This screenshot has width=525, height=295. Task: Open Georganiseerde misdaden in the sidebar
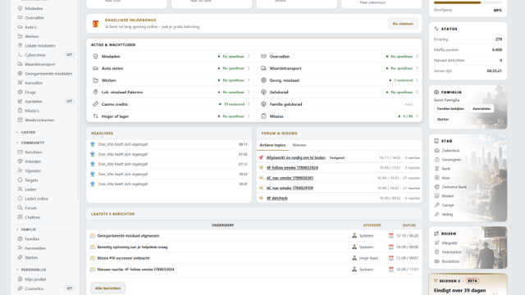coord(48,73)
